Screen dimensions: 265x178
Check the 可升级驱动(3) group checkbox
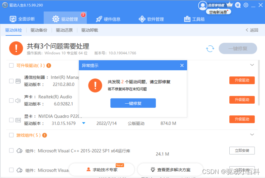(11, 65)
